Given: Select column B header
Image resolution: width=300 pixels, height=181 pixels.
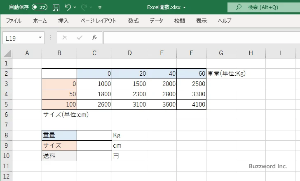Looking at the screenshot, I should tap(59, 53).
